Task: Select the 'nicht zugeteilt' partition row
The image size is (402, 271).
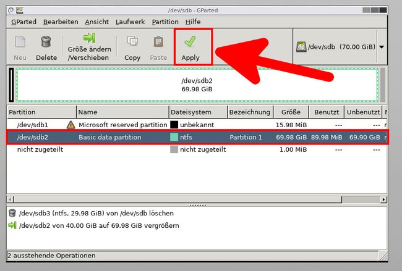Action: [197, 149]
